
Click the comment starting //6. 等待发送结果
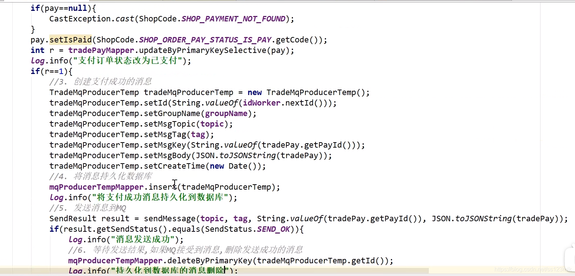click(x=185, y=250)
